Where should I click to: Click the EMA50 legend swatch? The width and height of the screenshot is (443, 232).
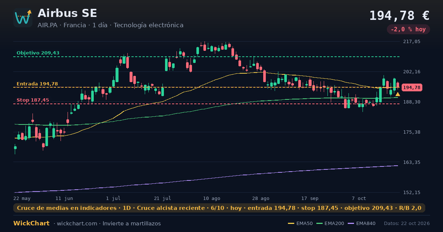pos(291,224)
